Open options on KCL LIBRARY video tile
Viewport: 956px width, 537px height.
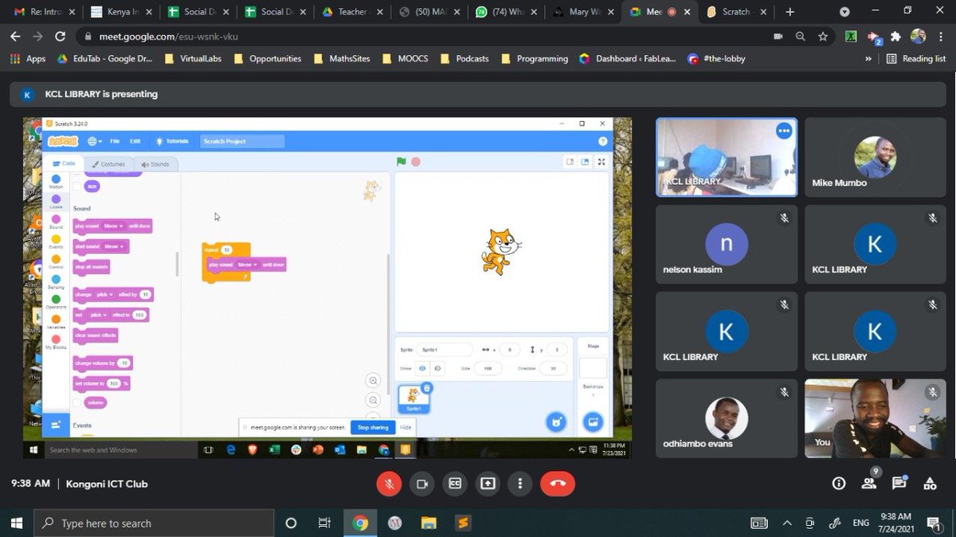[x=784, y=131]
